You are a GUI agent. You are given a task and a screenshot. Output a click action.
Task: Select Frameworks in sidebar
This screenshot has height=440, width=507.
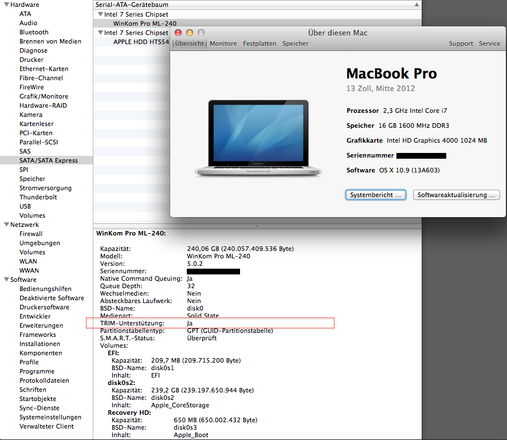pyautogui.click(x=37, y=335)
